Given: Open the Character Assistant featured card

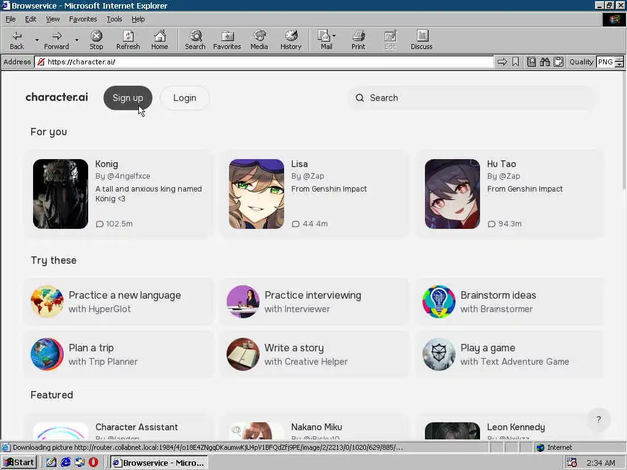Looking at the screenshot, I should tap(119, 428).
